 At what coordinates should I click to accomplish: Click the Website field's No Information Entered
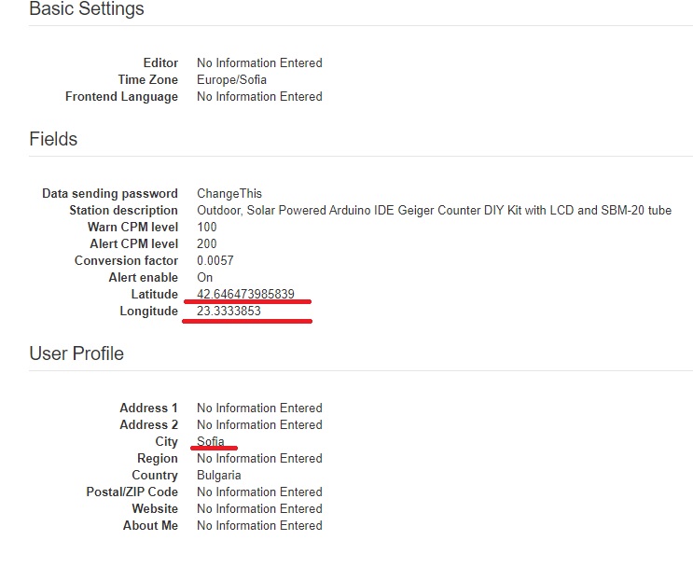(x=259, y=508)
